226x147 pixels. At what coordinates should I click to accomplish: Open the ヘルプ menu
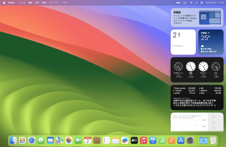[64, 3]
